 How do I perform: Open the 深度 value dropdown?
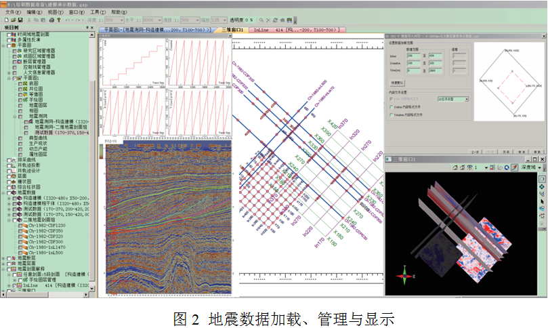click(x=122, y=20)
